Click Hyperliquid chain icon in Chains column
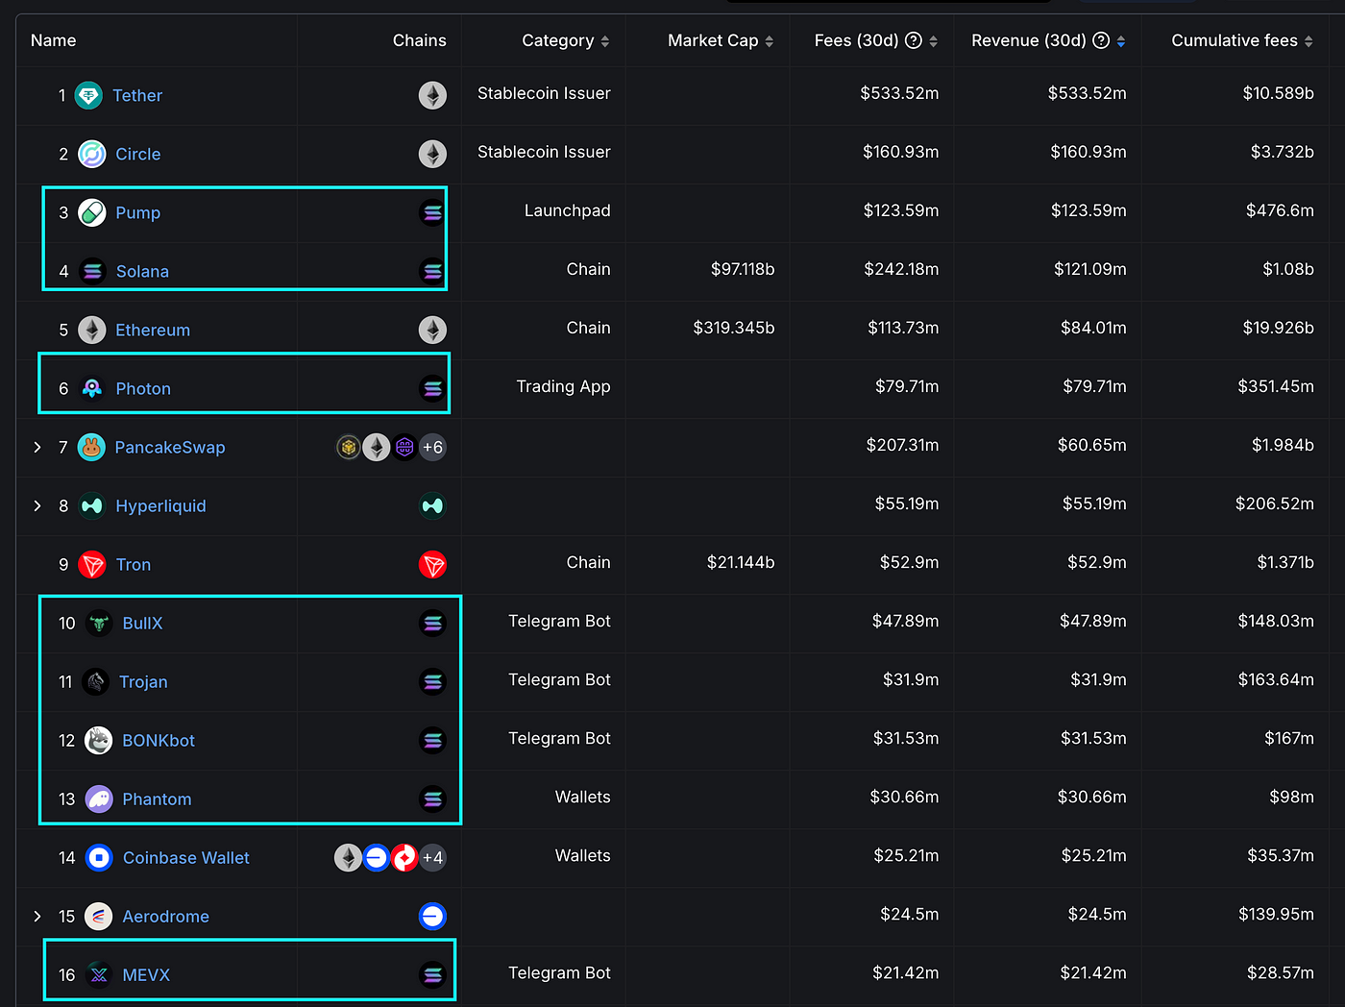Image resolution: width=1345 pixels, height=1007 pixels. (432, 505)
